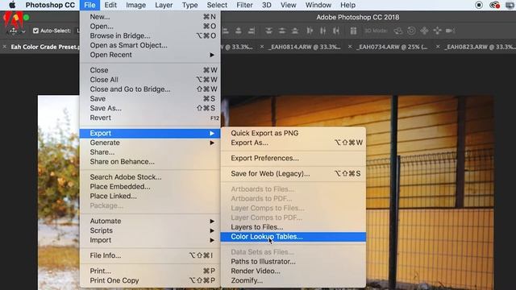Screen dimensions: 516x290
Task: Choose Share on Behance...
Action: click(x=150, y=162)
